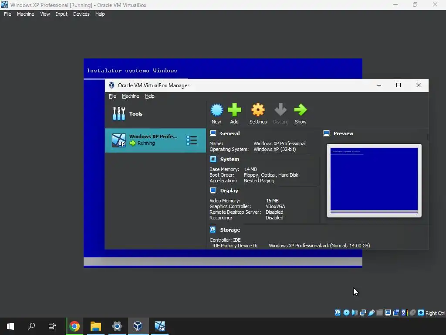446x335 pixels.
Task: Click the General section header
Action: click(230, 133)
